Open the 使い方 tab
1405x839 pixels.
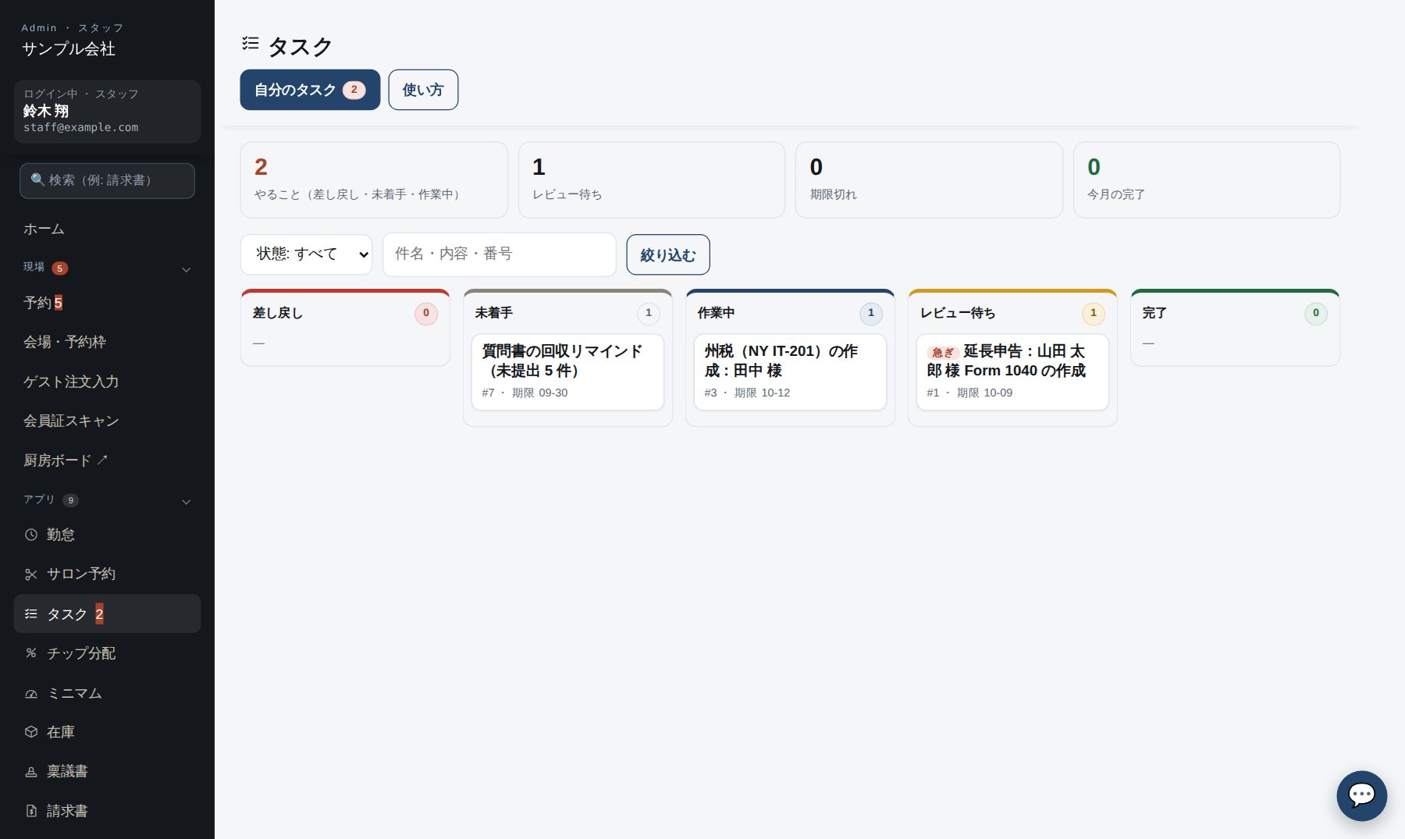[423, 90]
